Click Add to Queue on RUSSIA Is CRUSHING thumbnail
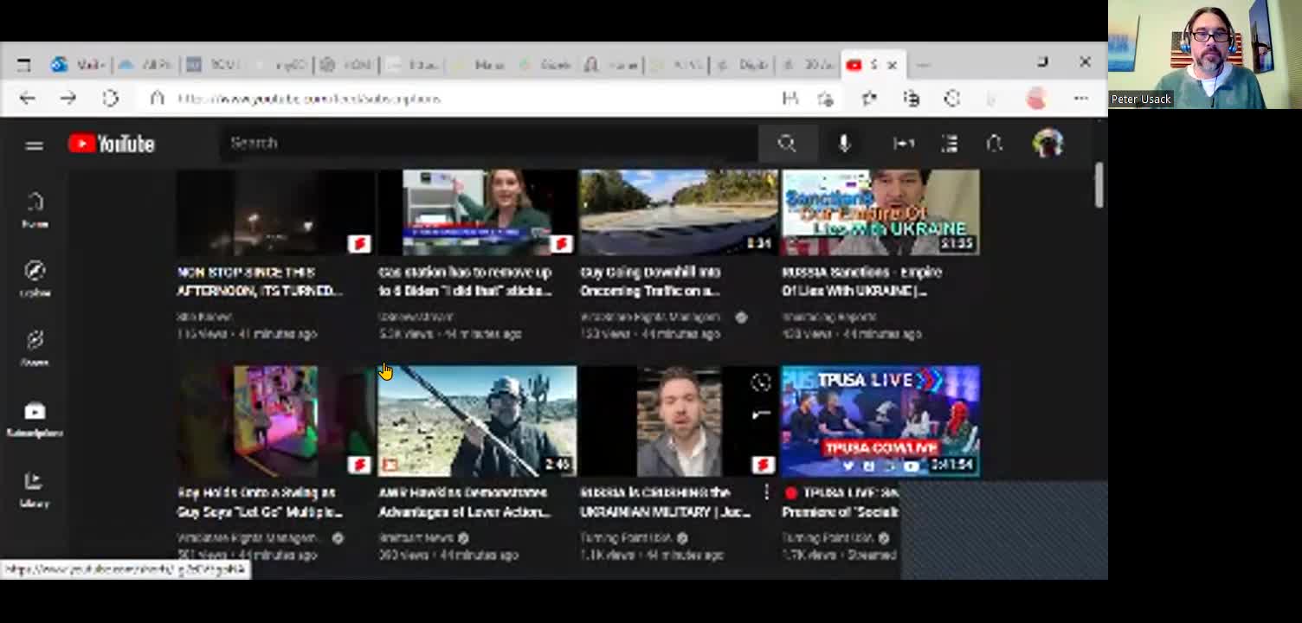The height and width of the screenshot is (623, 1302). click(761, 415)
